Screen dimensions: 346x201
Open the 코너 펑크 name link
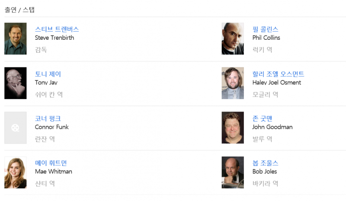(x=48, y=118)
